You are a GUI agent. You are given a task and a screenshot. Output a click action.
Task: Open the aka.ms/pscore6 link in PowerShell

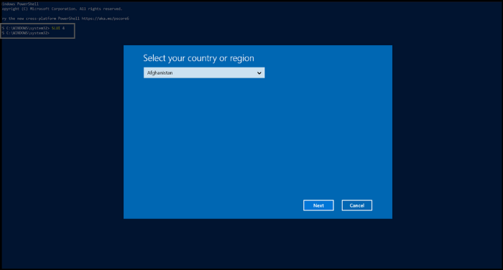tap(105, 19)
